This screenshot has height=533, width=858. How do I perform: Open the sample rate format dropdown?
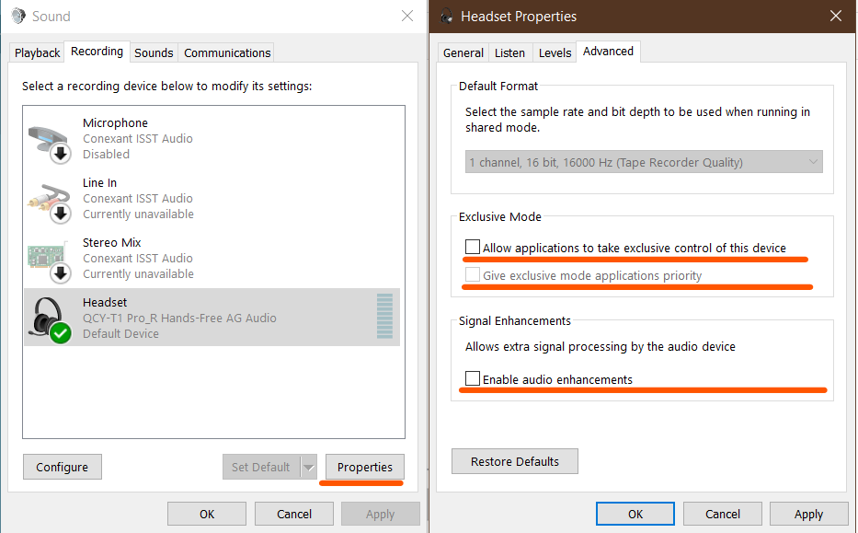pyautogui.click(x=644, y=163)
